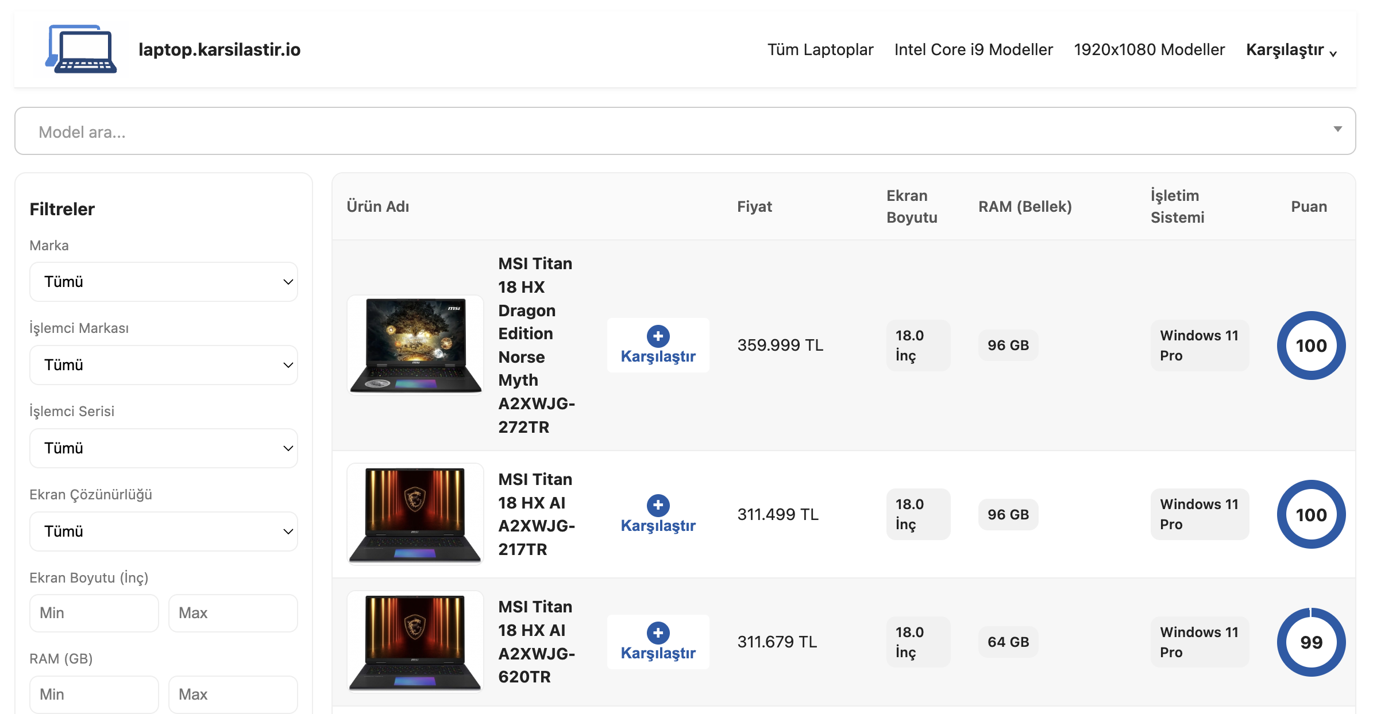Click plus icon for Dragon Edition Norse Myth
The width and height of the screenshot is (1373, 714).
[x=658, y=336]
